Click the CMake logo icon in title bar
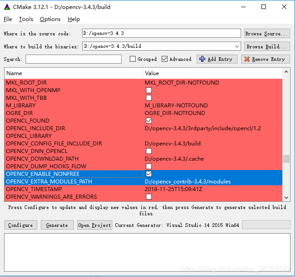 tap(7, 7)
